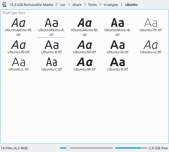
Task: Click the icon zoom slider handle
Action: click(68, 148)
